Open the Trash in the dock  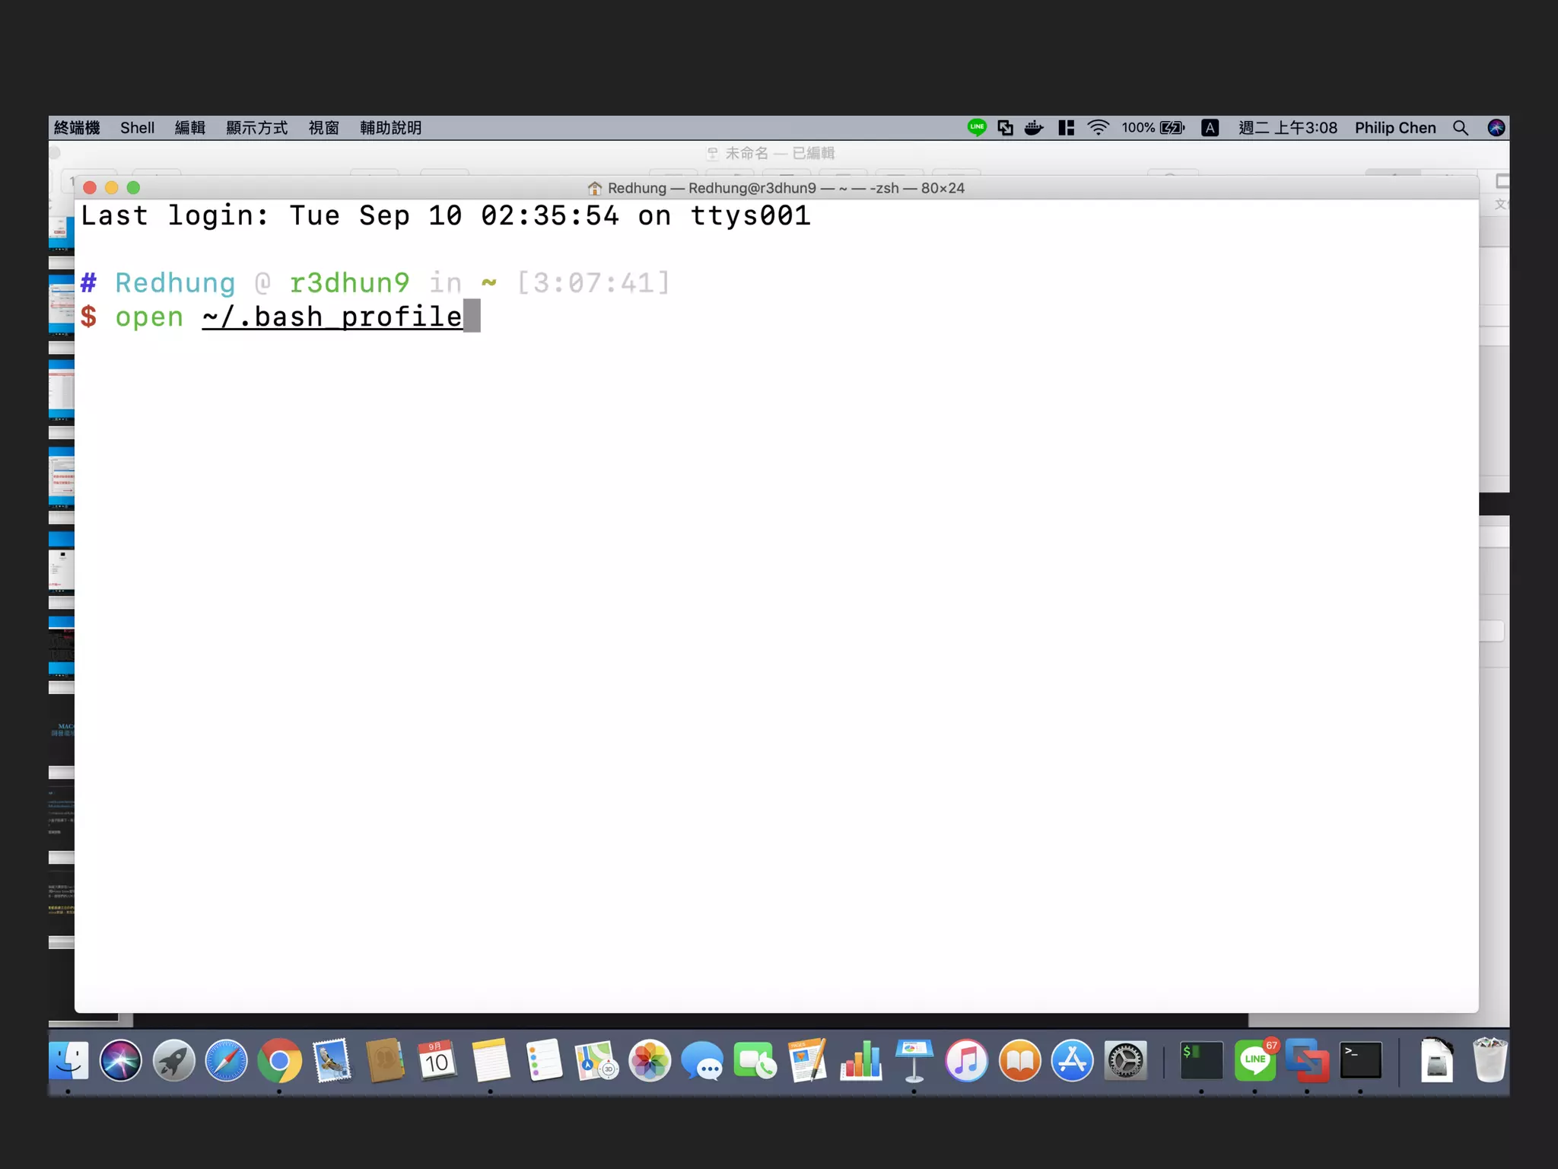[x=1489, y=1061]
